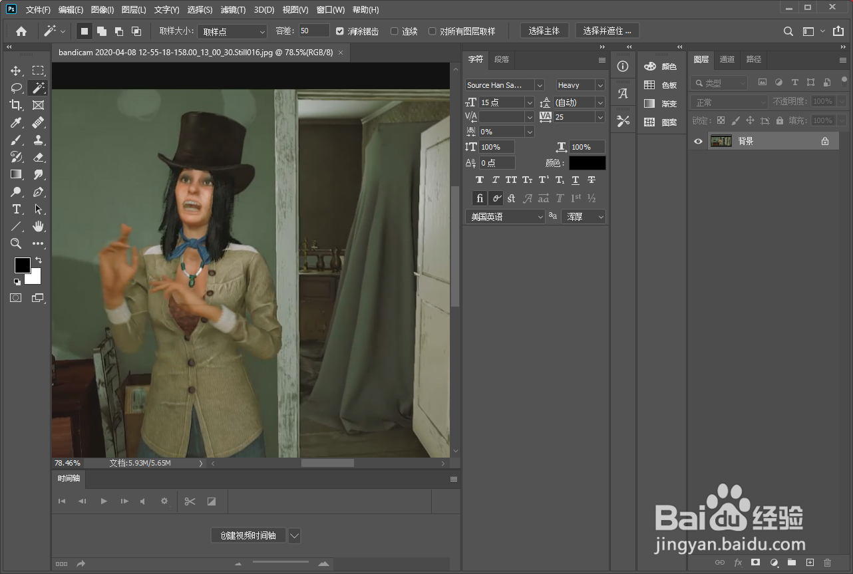Open the tracking 25 dropdown

(601, 117)
